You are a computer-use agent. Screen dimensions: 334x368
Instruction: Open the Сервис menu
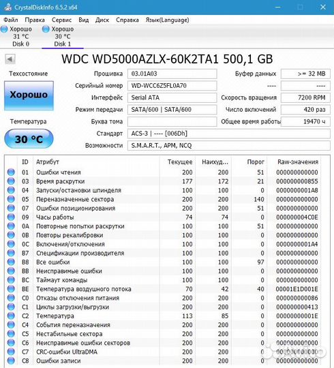point(62,20)
